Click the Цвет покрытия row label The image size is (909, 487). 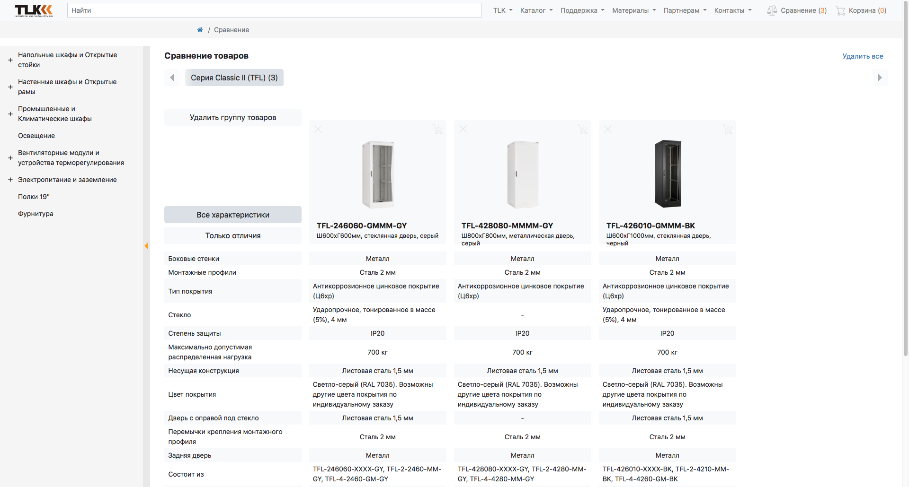[192, 394]
